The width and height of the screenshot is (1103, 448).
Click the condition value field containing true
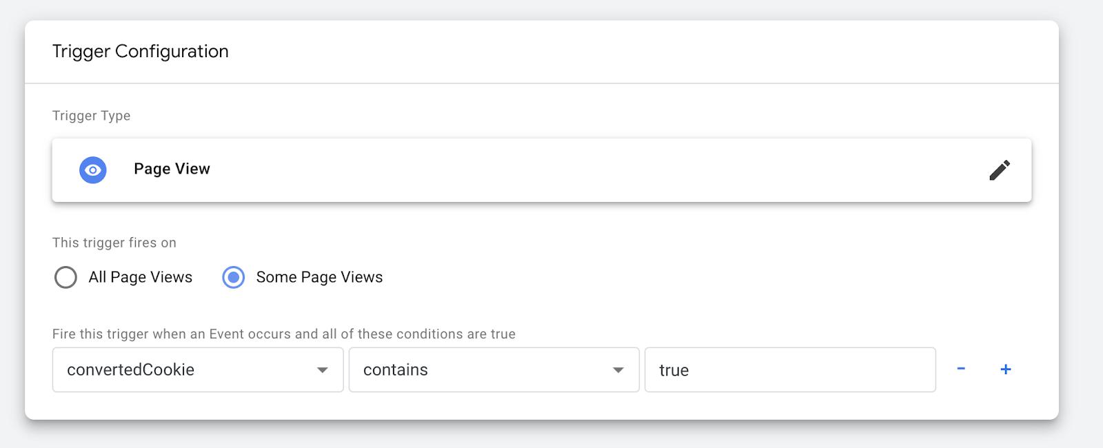click(x=790, y=370)
